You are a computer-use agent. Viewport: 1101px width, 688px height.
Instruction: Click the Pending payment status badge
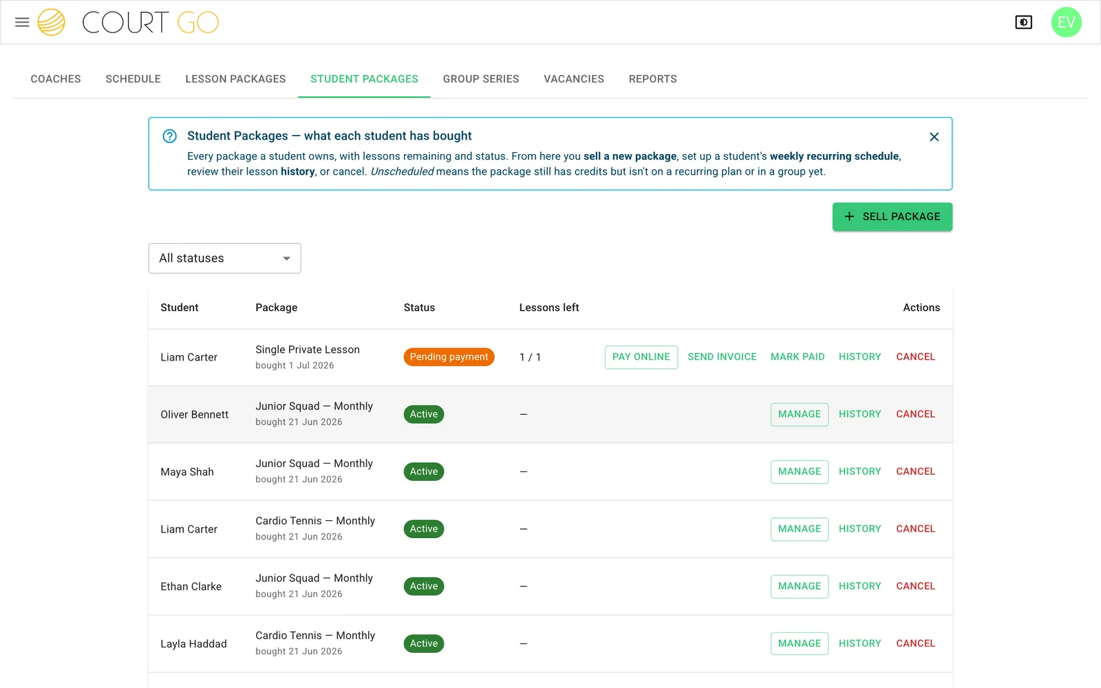(449, 357)
